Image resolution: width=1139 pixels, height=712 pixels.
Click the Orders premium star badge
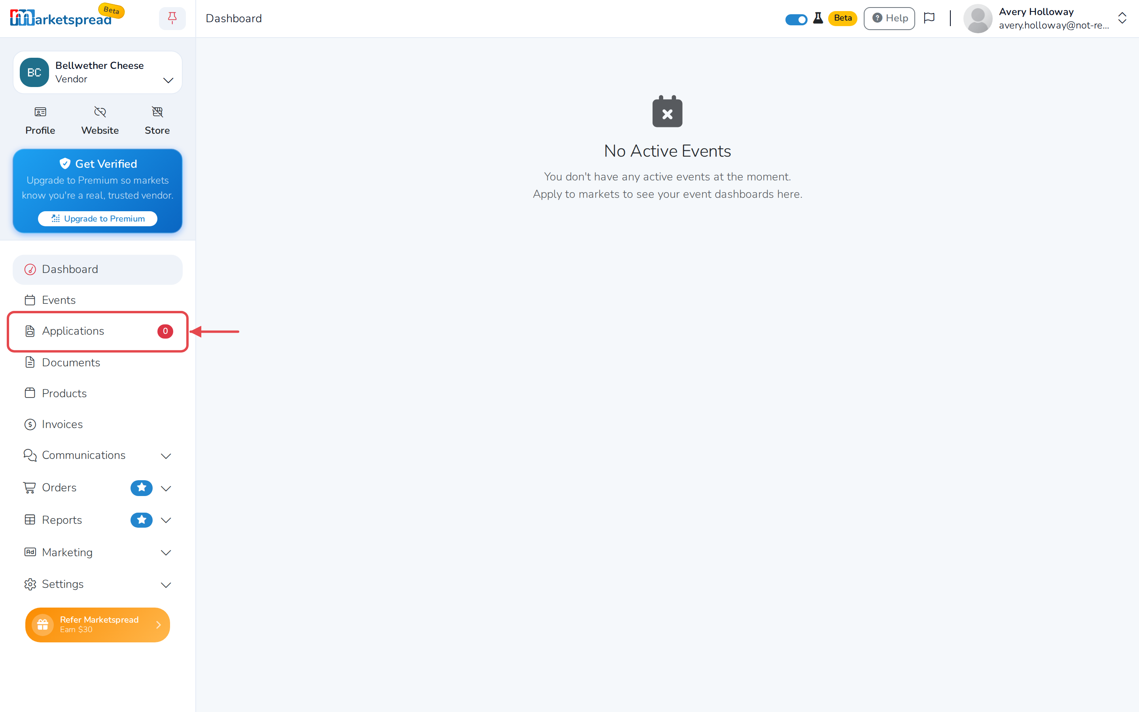(x=141, y=487)
